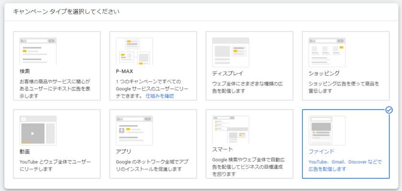Pick the アプリ campaign illustration
The height and width of the screenshot is (191, 402).
[x=134, y=130]
